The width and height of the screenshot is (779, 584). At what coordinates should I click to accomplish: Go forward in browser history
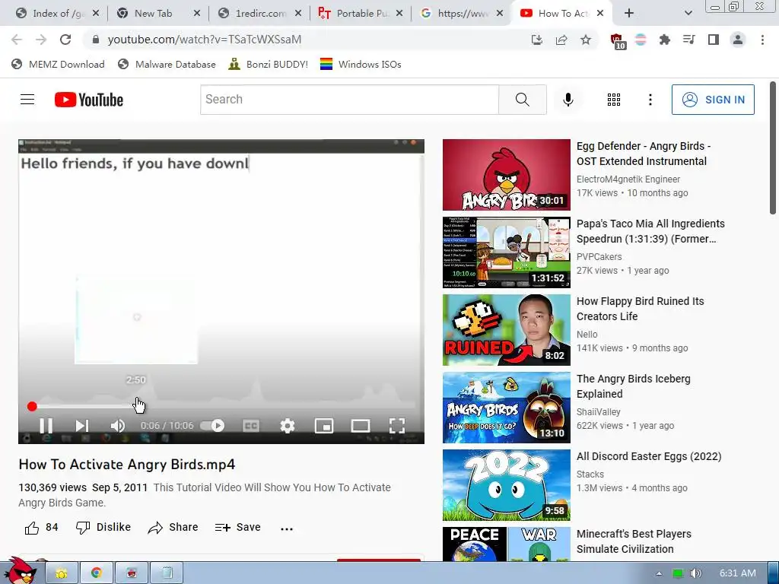pyautogui.click(x=41, y=40)
